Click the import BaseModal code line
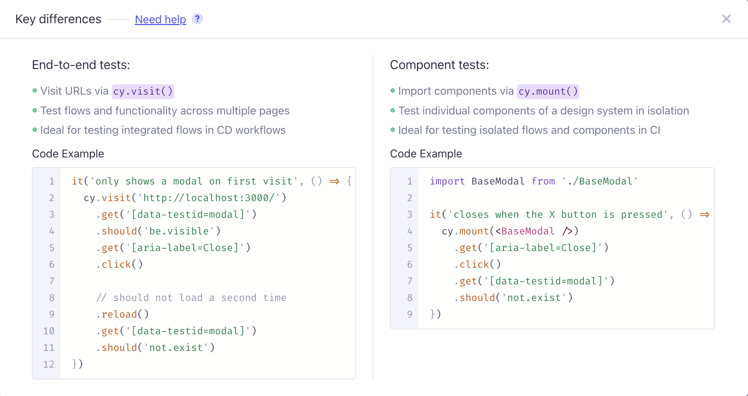The height and width of the screenshot is (396, 748). click(533, 181)
